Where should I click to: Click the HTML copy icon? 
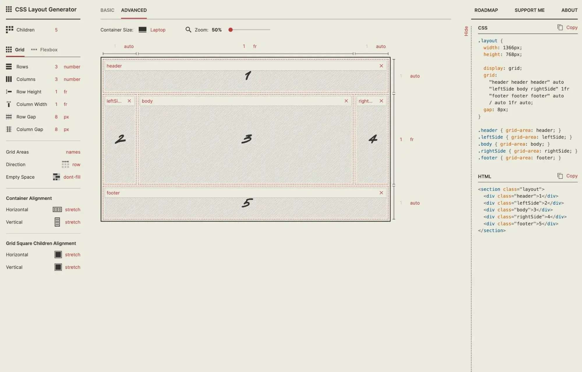pyautogui.click(x=560, y=176)
